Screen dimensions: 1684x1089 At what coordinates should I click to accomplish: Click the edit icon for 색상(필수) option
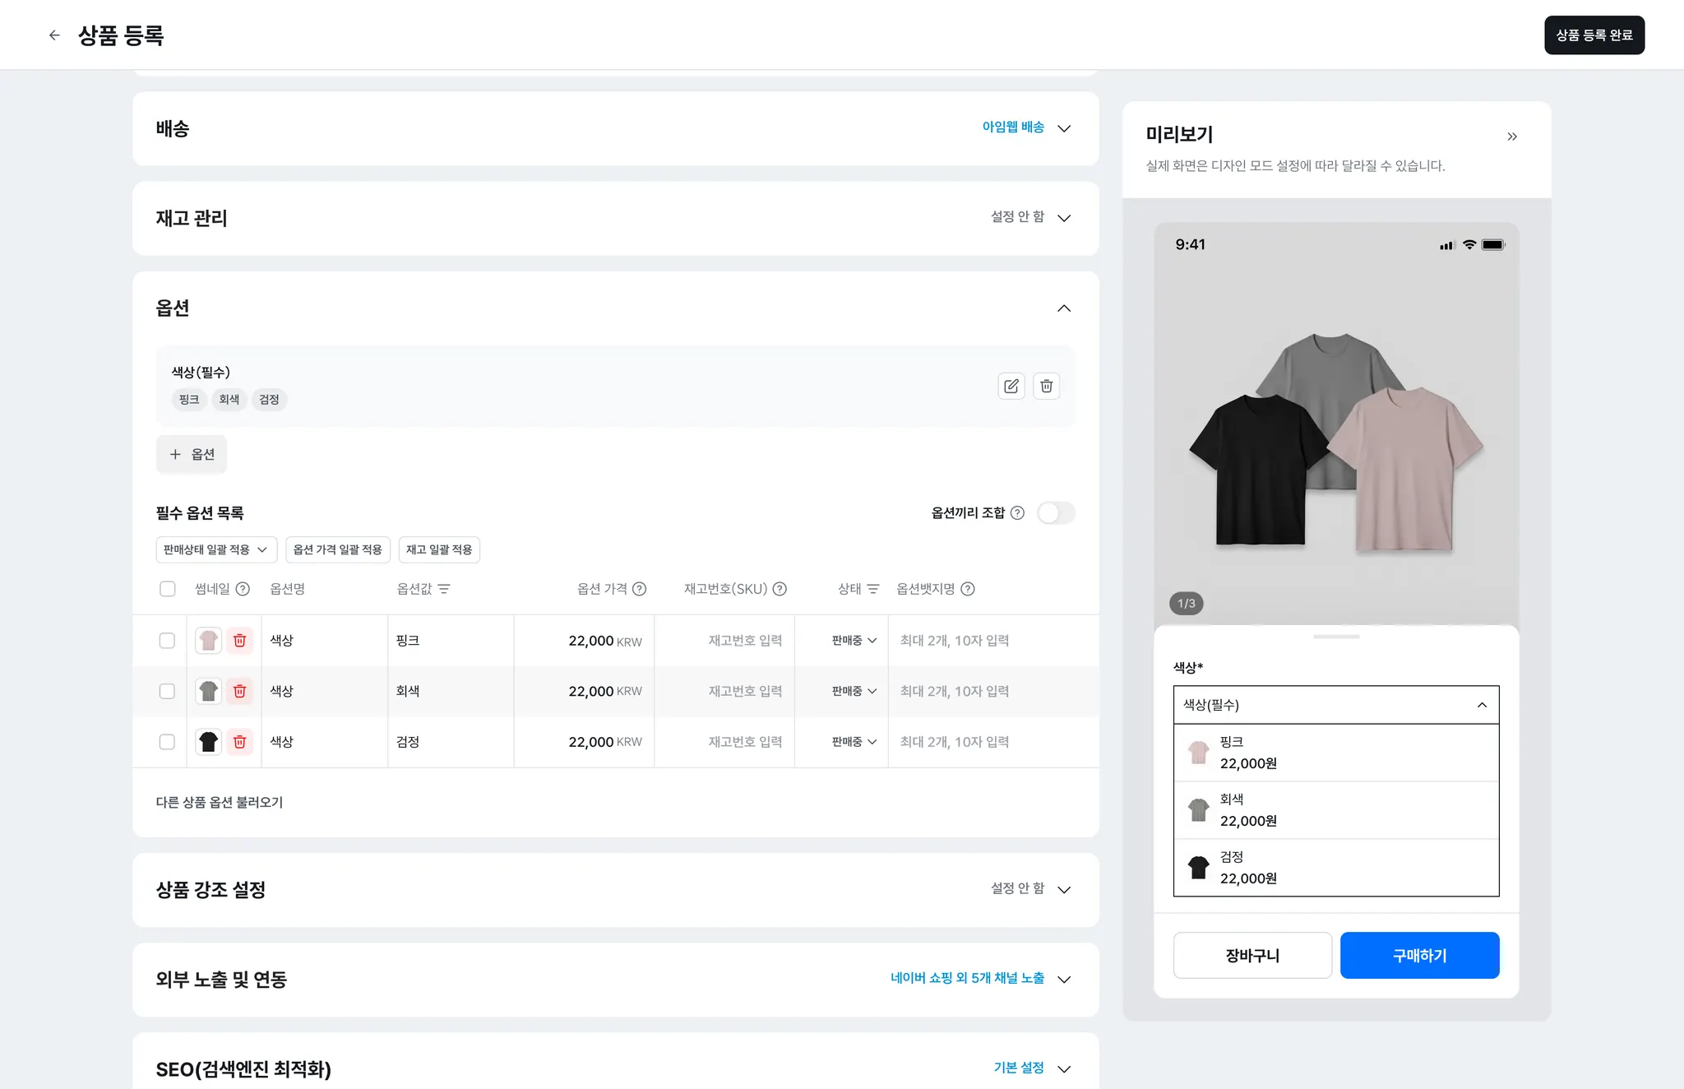[1011, 386]
